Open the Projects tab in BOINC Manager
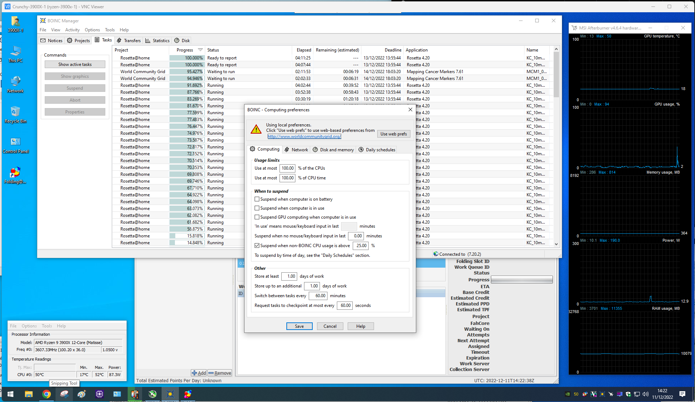This screenshot has width=695, height=402. click(78, 40)
